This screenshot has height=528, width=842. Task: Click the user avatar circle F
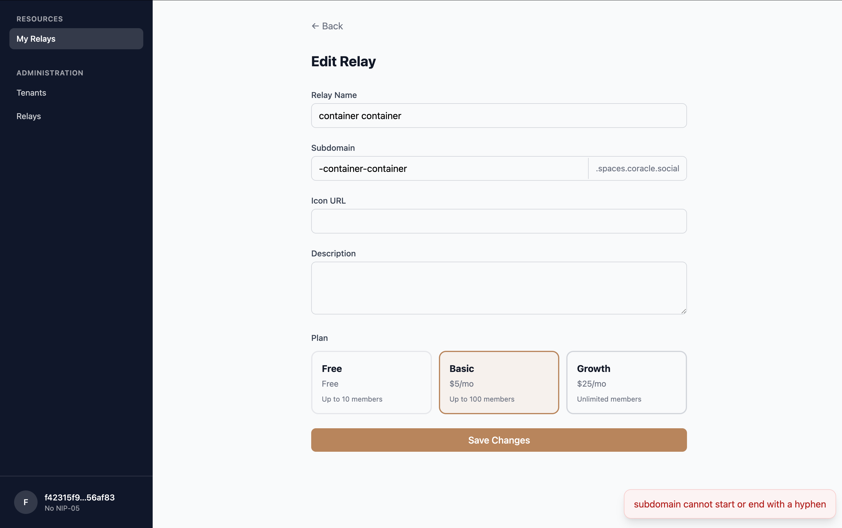coord(26,502)
